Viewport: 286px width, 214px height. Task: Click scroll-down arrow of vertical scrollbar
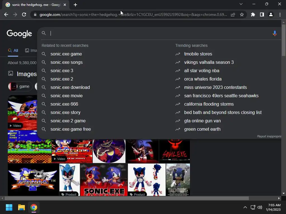pyautogui.click(x=283, y=193)
